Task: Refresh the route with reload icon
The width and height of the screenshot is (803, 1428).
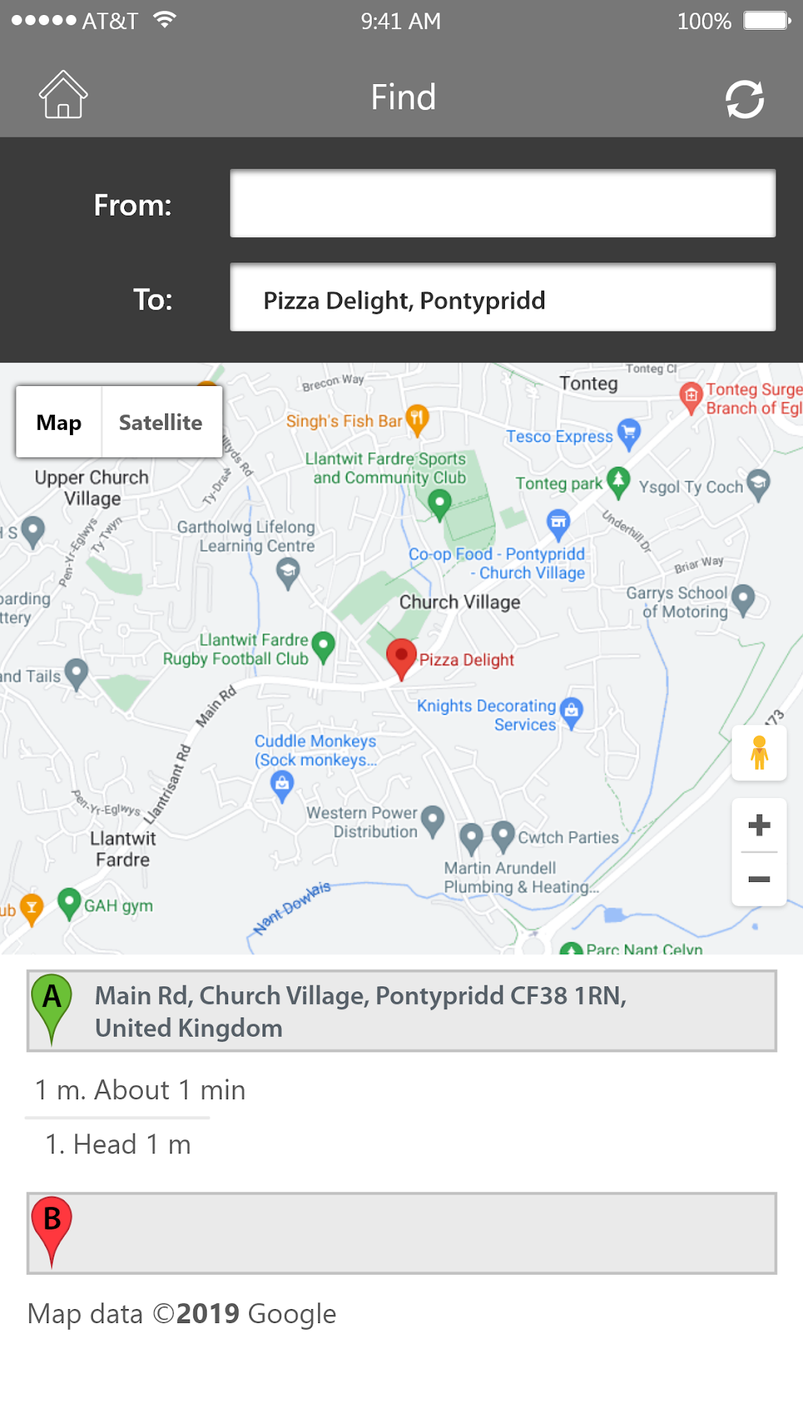Action: (744, 99)
